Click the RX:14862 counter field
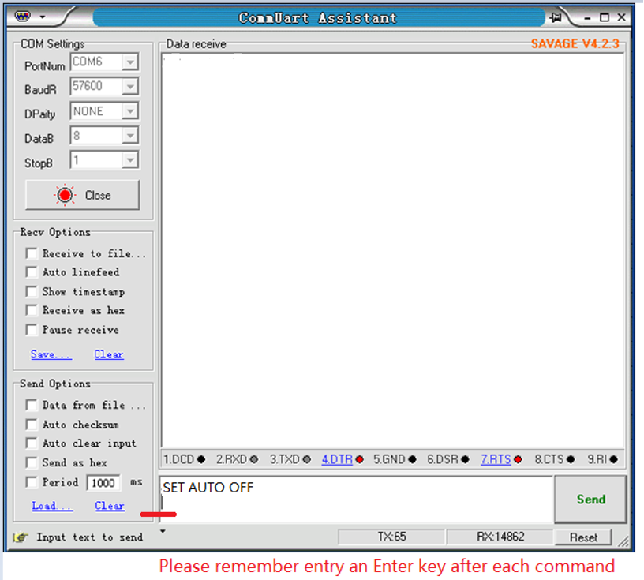The width and height of the screenshot is (644, 580). pyautogui.click(x=500, y=537)
